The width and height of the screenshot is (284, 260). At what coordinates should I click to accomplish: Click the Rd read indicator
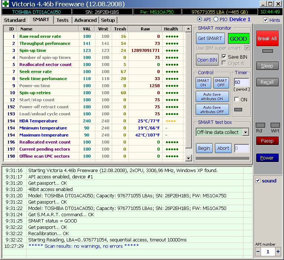coord(260,125)
